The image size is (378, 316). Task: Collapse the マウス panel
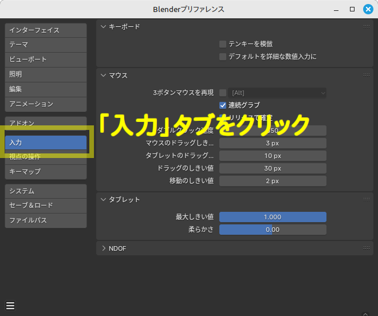104,76
